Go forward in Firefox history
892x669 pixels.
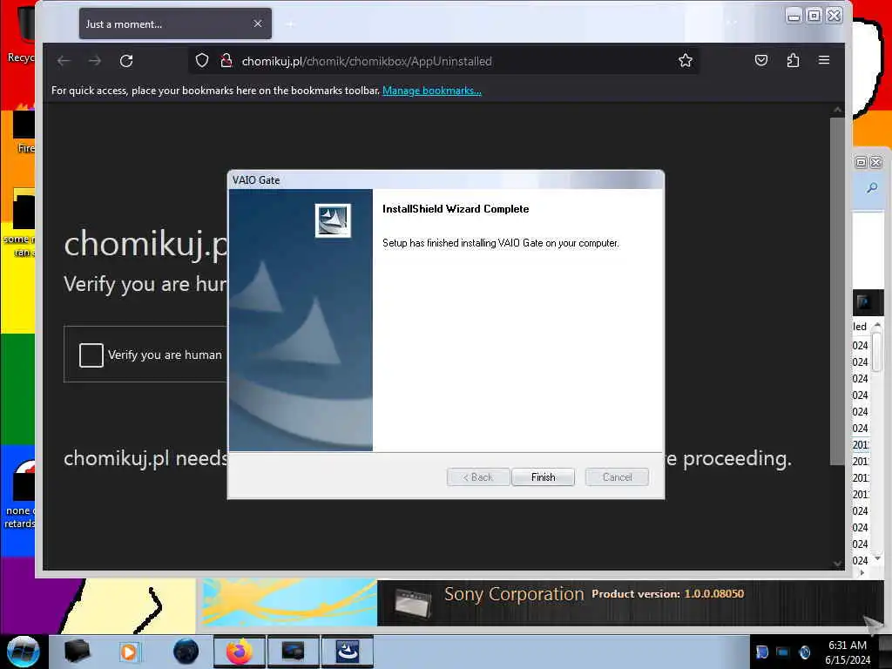(95, 61)
